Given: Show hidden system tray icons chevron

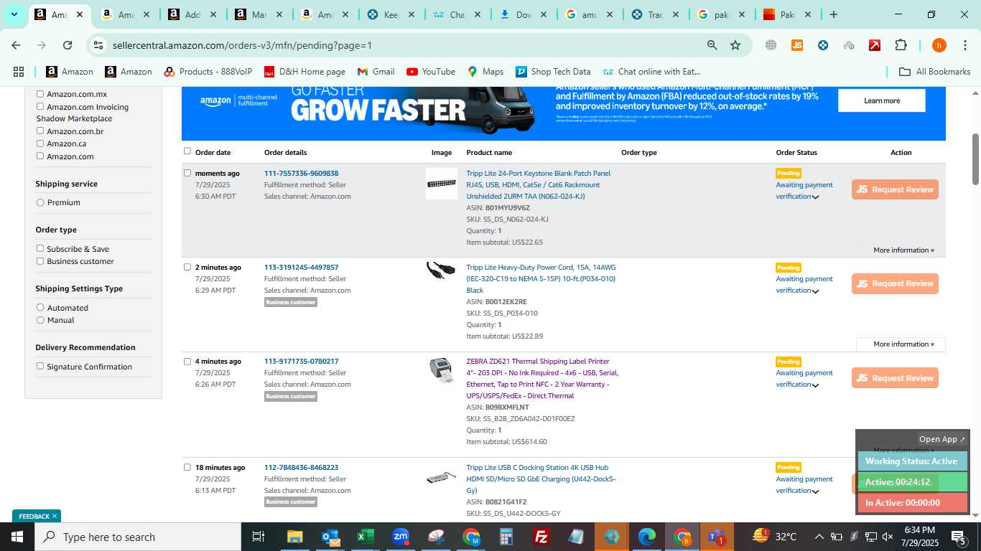Looking at the screenshot, I should (x=819, y=537).
